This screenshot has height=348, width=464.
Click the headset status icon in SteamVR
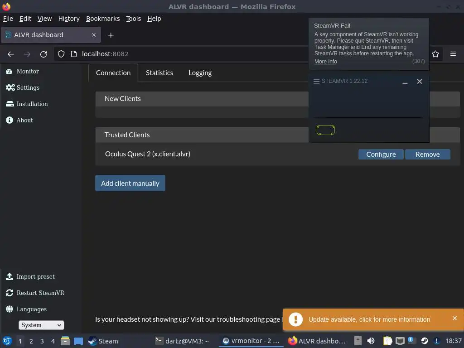coord(325,130)
